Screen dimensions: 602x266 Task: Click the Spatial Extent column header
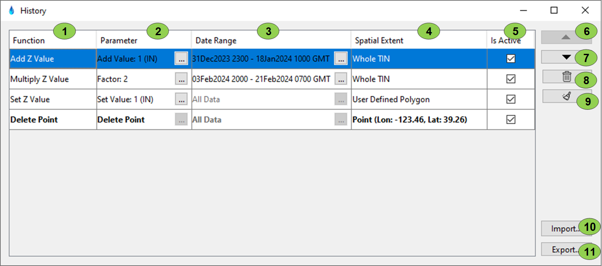coord(379,41)
